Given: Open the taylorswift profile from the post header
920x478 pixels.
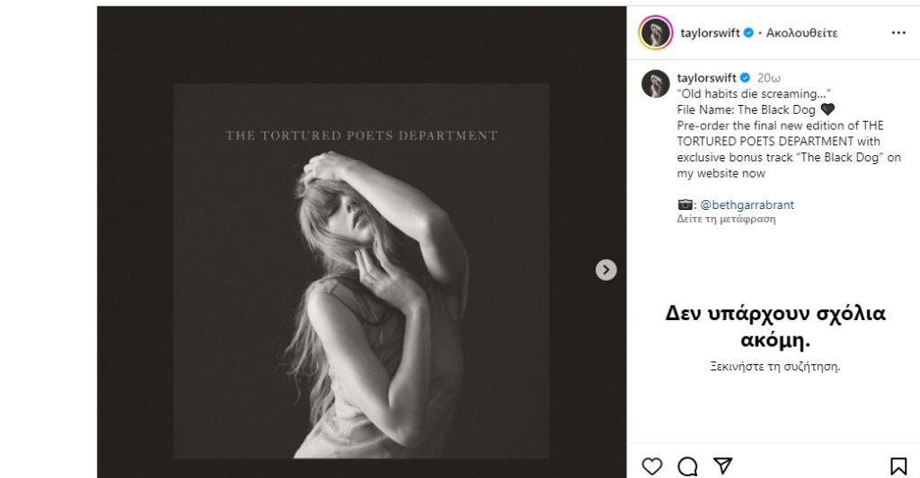Looking at the screenshot, I should [710, 33].
